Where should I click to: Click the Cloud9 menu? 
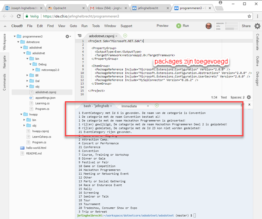[x=17, y=26]
